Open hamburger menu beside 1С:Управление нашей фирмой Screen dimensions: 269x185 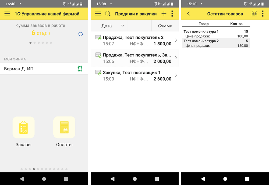(x=7, y=13)
